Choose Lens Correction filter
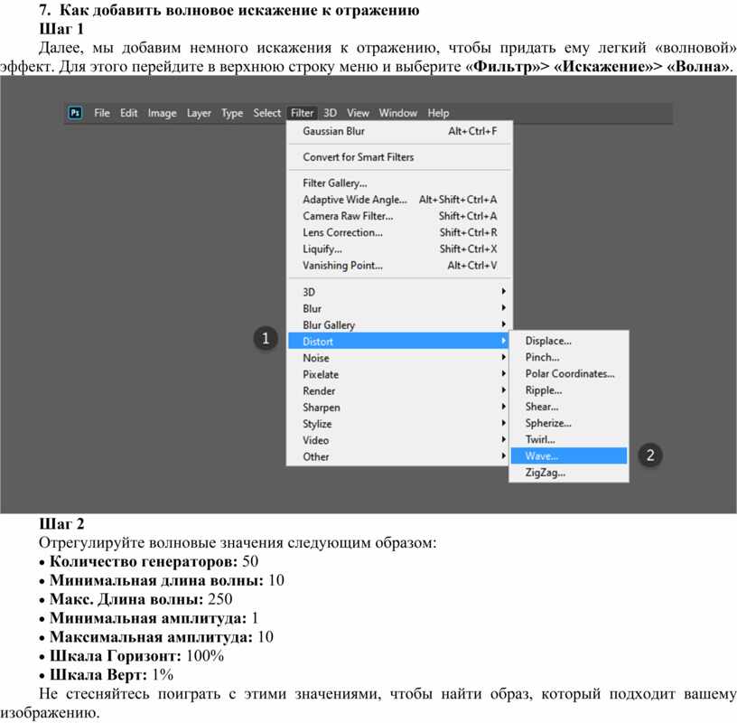The width and height of the screenshot is (737, 723). click(x=399, y=232)
